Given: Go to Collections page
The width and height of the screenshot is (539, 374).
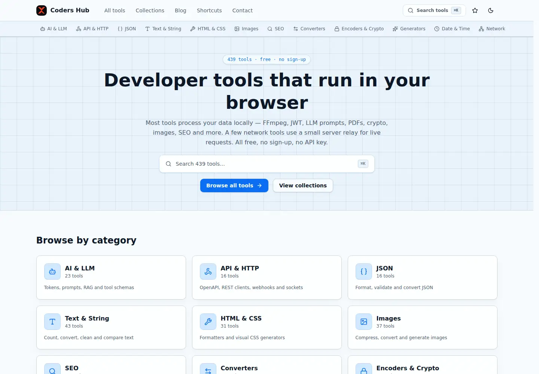Looking at the screenshot, I should coord(150,10).
